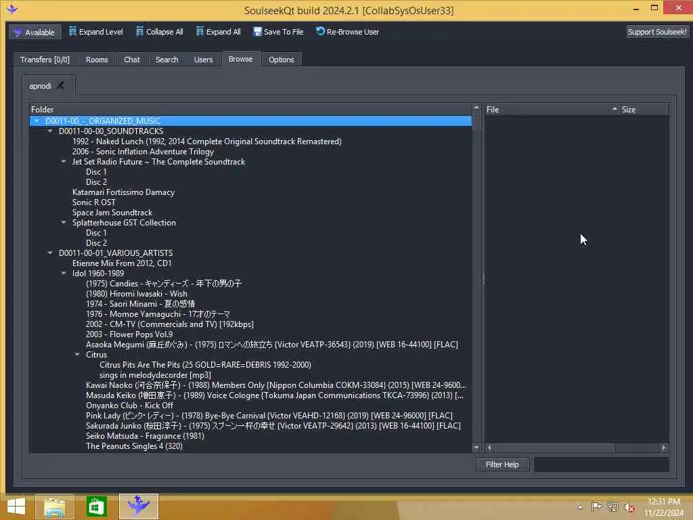The width and height of the screenshot is (693, 520).
Task: Select Kawai Naoko Members Only folder
Action: (276, 385)
